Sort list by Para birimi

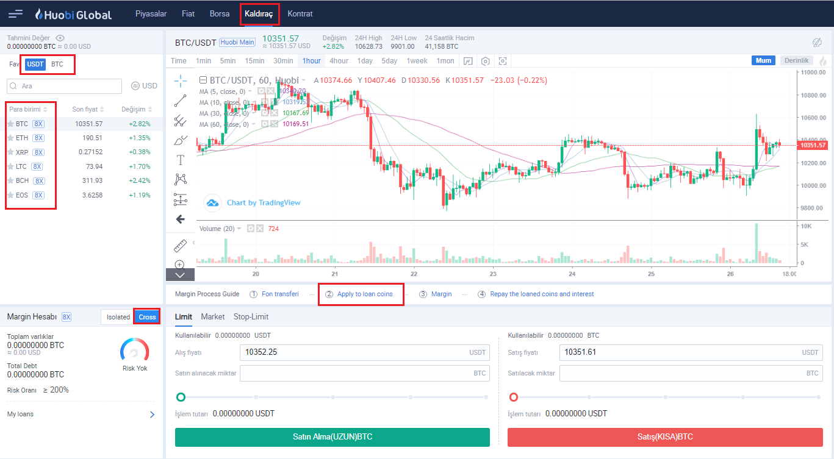click(x=28, y=109)
